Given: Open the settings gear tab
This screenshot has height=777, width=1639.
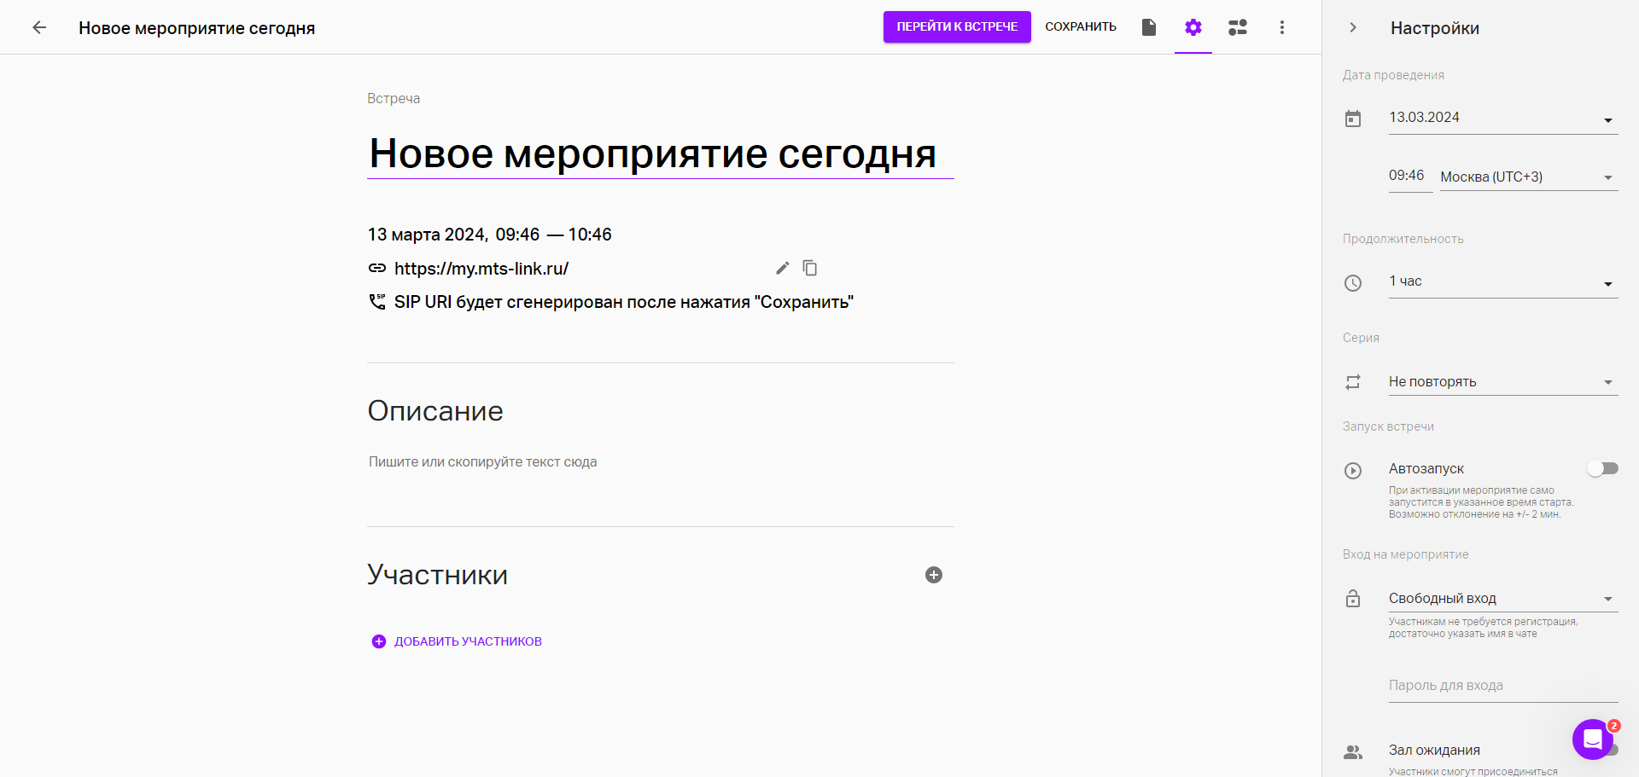Looking at the screenshot, I should click(x=1193, y=27).
